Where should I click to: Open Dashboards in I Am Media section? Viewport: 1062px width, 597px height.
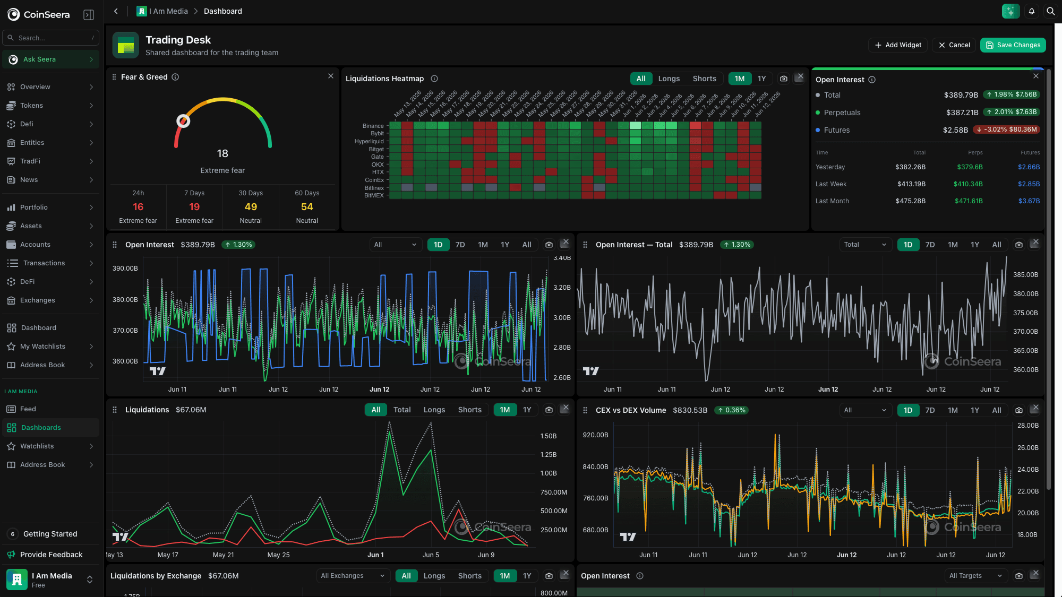tap(50, 428)
